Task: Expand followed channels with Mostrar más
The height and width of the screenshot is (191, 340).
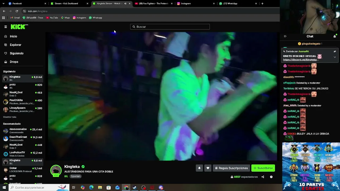Action: point(10,117)
